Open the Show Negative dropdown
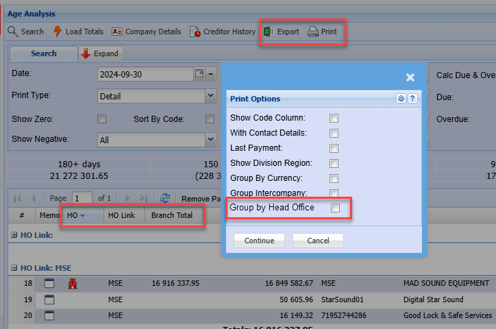Screen dimensions: 496x329 [x=211, y=140]
